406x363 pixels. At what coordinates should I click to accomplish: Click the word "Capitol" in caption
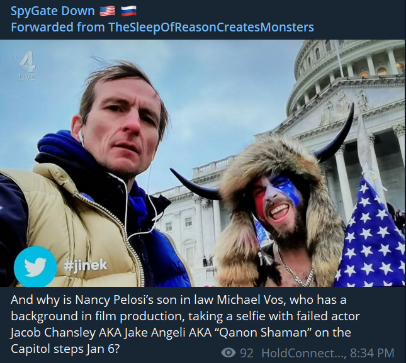point(31,348)
